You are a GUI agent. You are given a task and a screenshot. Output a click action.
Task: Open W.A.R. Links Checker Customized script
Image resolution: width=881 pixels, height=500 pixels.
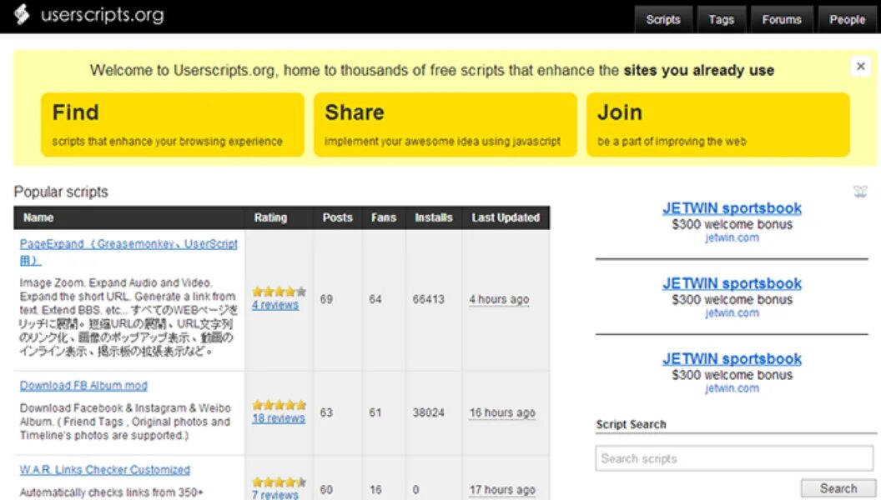coord(105,470)
